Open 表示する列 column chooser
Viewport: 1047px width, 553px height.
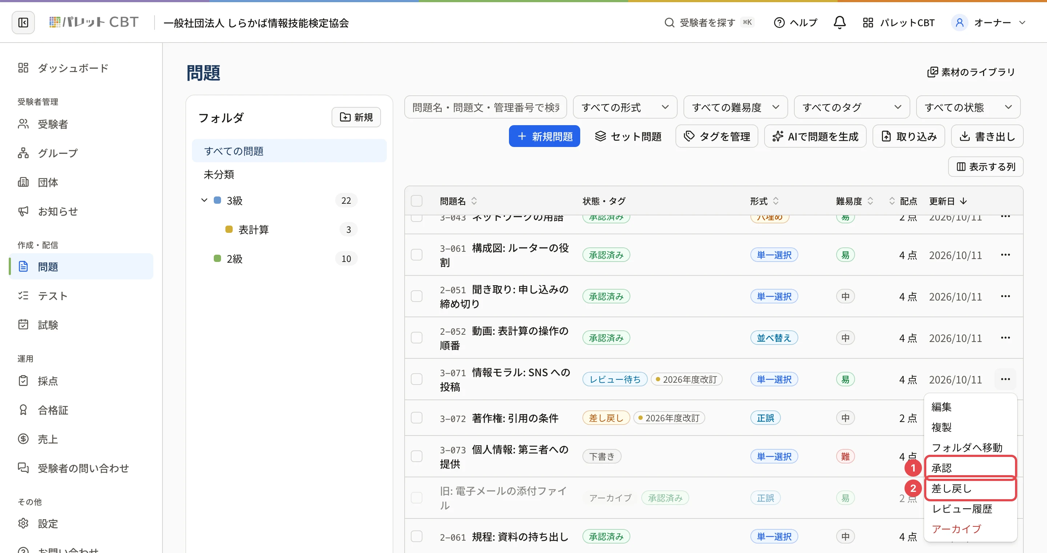986,167
